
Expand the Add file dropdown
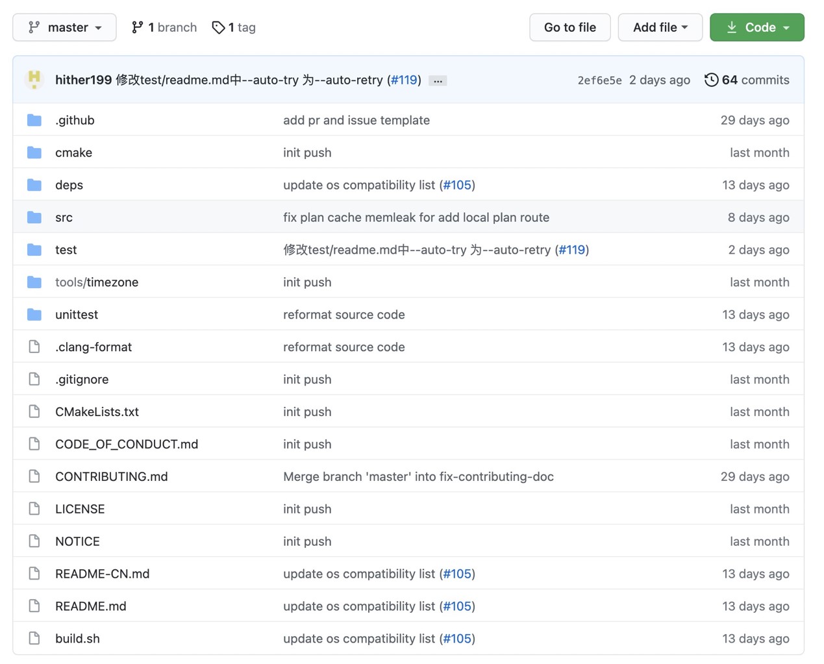[660, 27]
